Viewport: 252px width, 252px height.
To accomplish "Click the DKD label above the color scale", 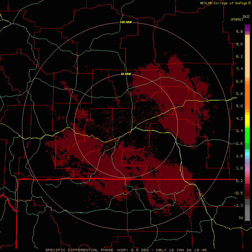I will click(246, 17).
